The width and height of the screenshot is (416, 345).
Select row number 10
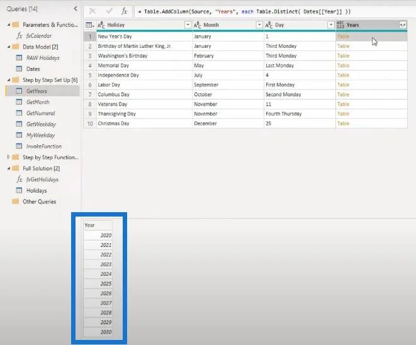[90, 123]
